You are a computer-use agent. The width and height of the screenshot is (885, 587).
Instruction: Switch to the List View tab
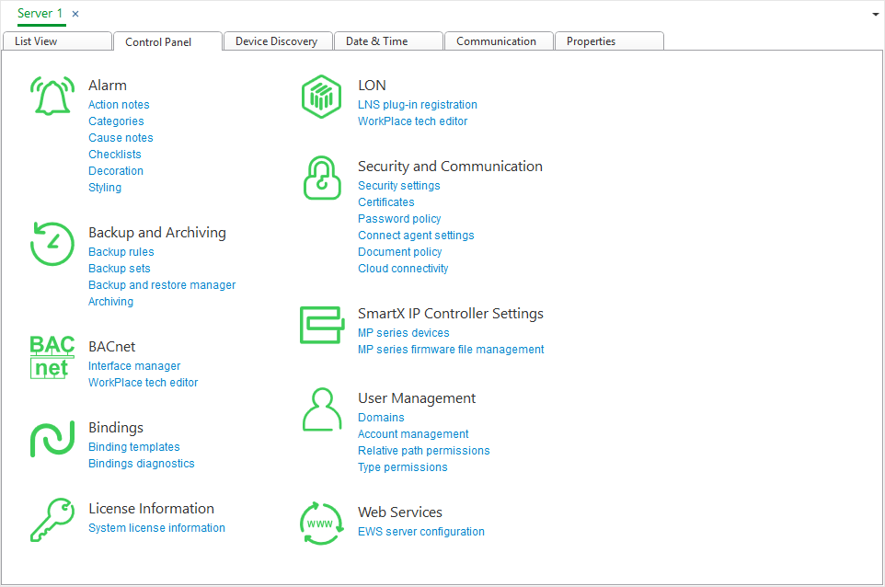click(57, 41)
